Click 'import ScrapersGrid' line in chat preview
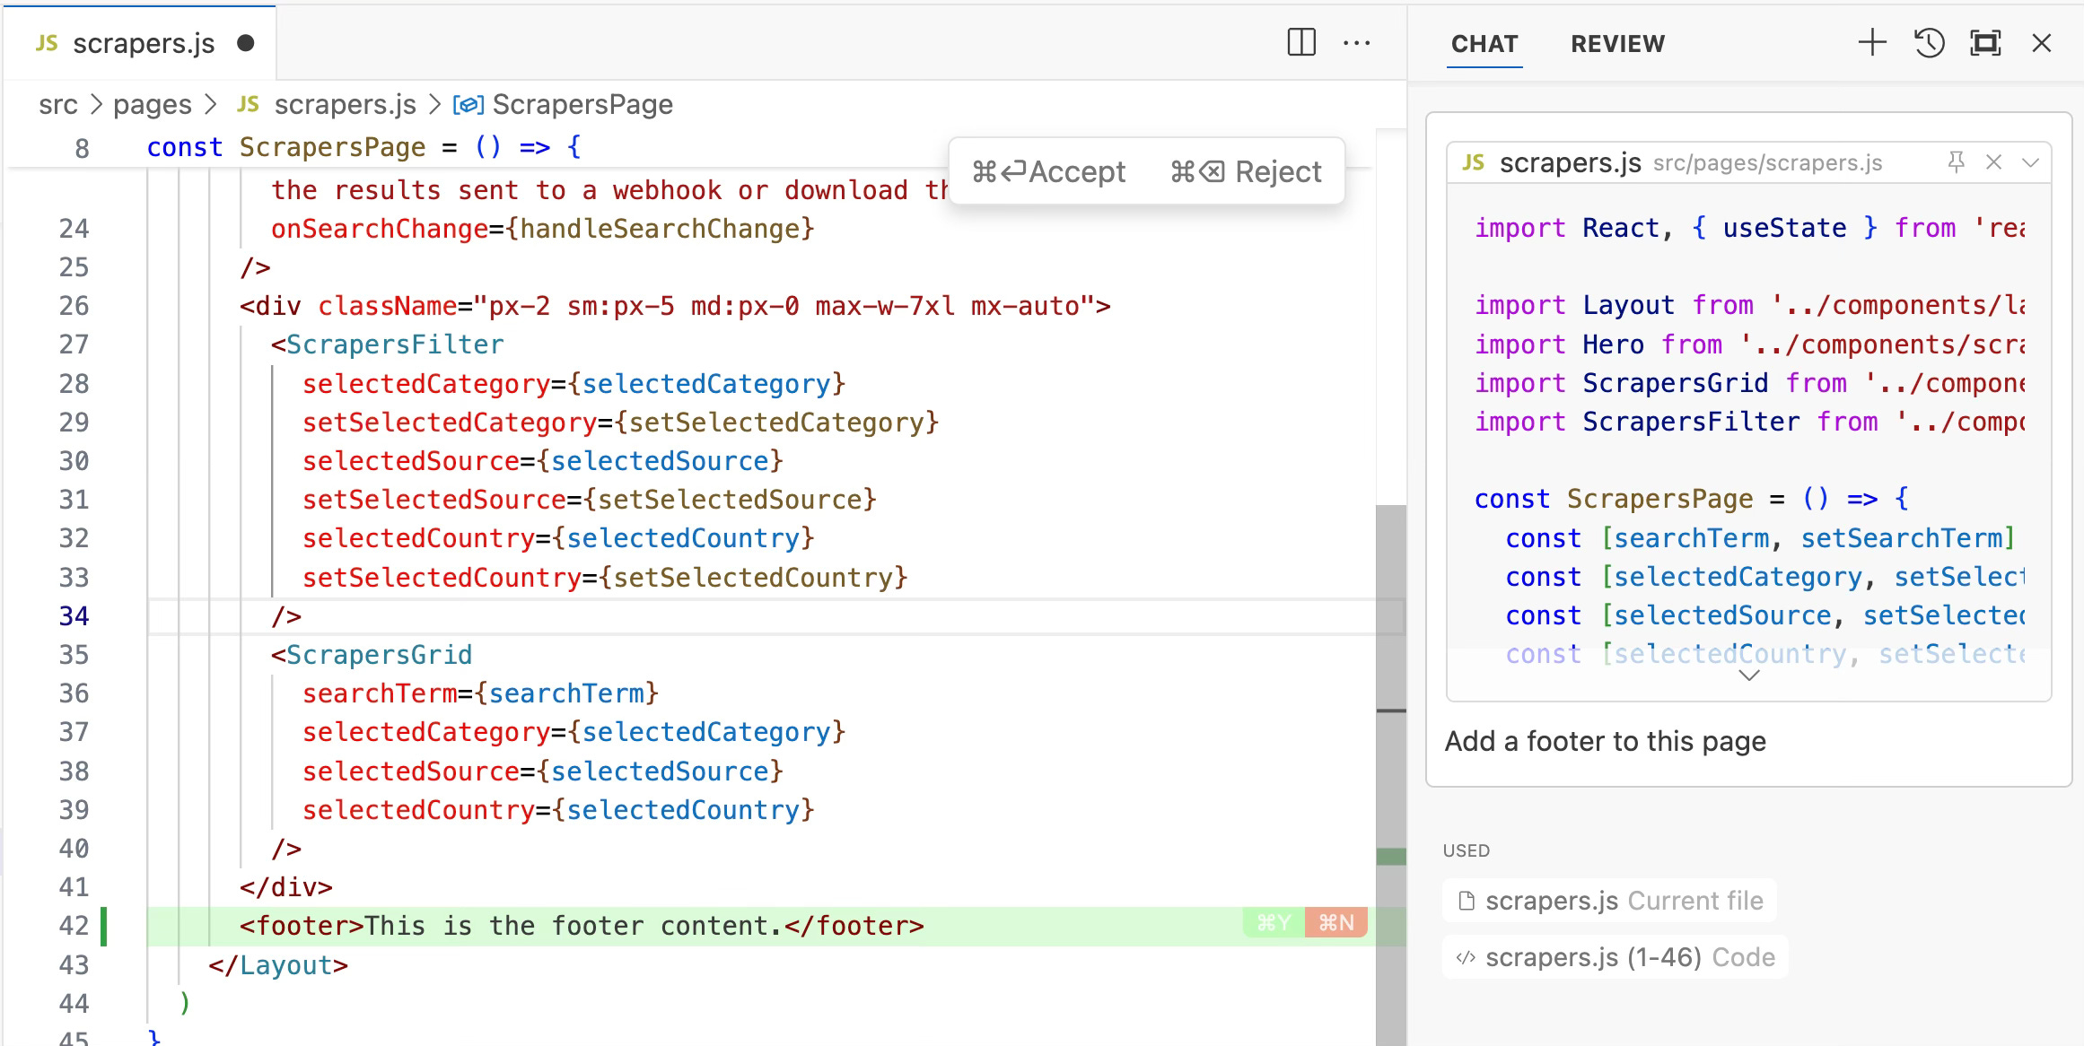Screen dimensions: 2084x1046 [x=1750, y=383]
